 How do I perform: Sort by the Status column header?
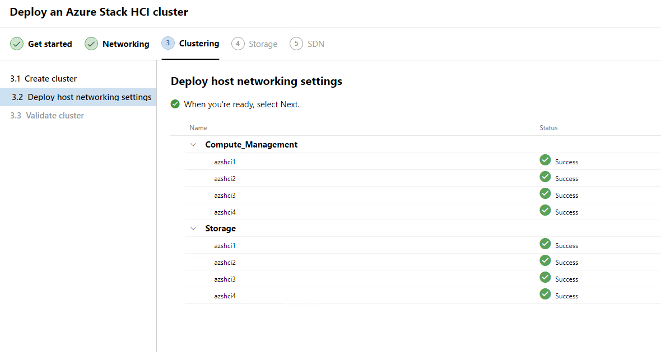[548, 128]
